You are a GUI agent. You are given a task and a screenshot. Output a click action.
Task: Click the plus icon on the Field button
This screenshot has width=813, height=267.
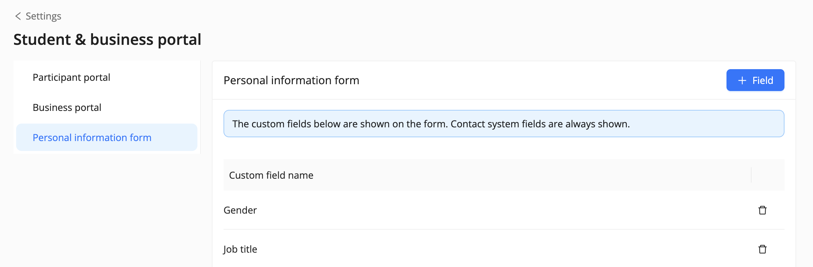[x=742, y=80]
